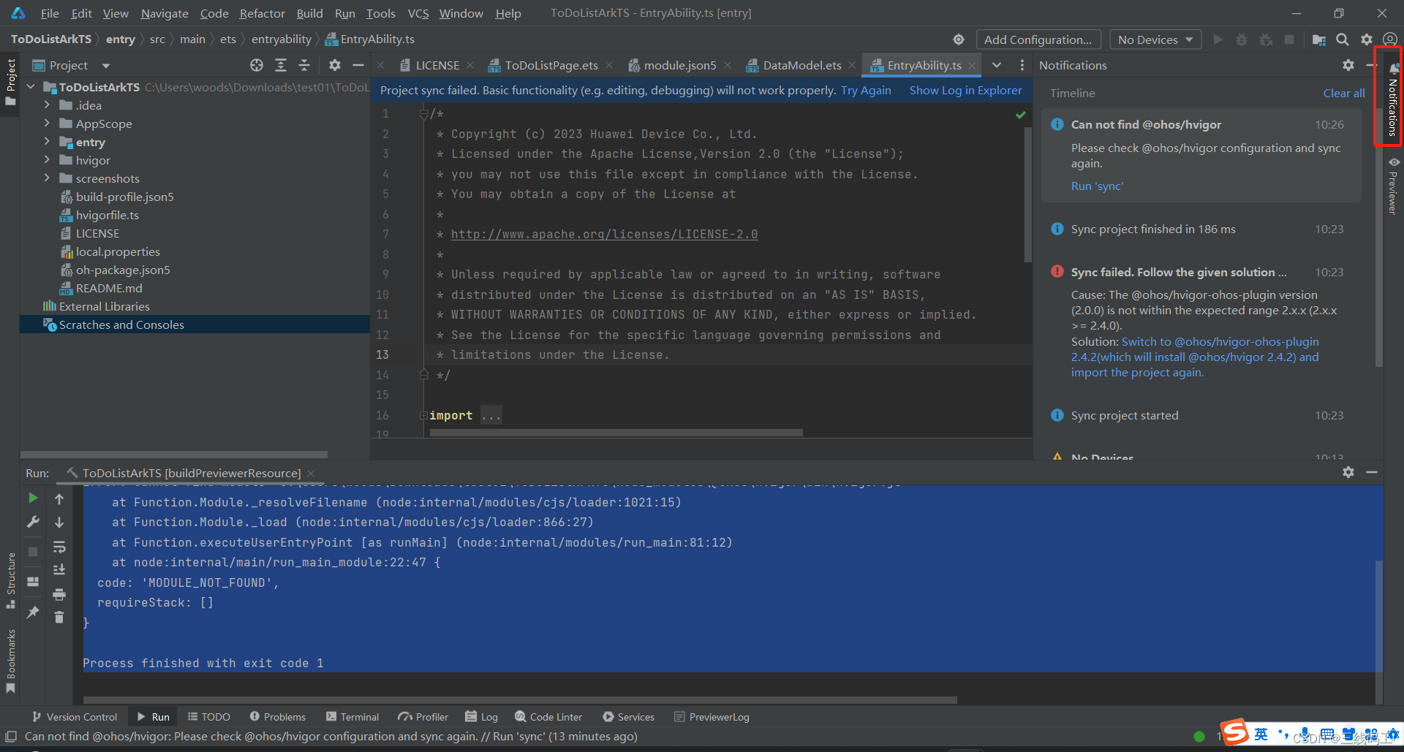
Task: Switch to module.json5 tab
Action: click(x=679, y=65)
